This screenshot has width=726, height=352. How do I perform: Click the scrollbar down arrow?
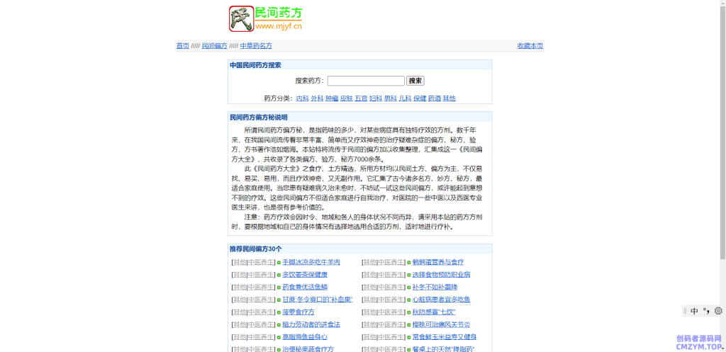click(722, 348)
